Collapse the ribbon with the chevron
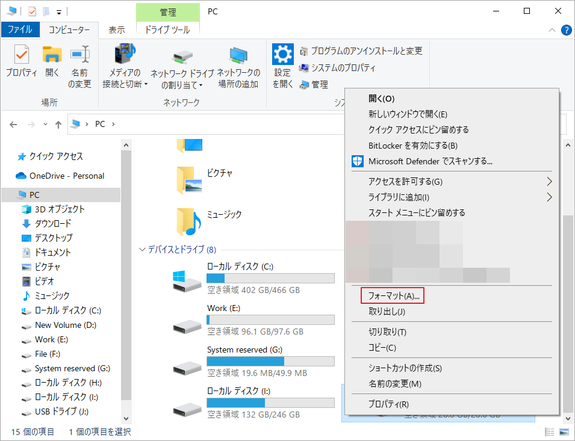This screenshot has width=575, height=441. click(x=552, y=30)
